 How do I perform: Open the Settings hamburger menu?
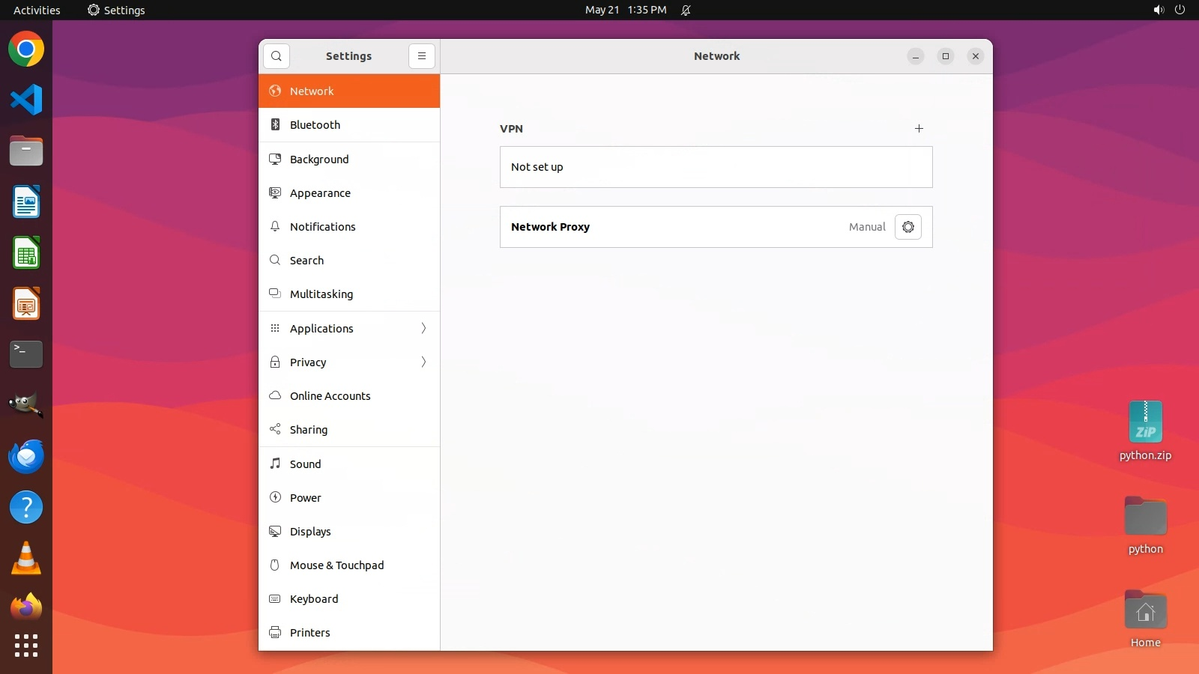coord(422,56)
